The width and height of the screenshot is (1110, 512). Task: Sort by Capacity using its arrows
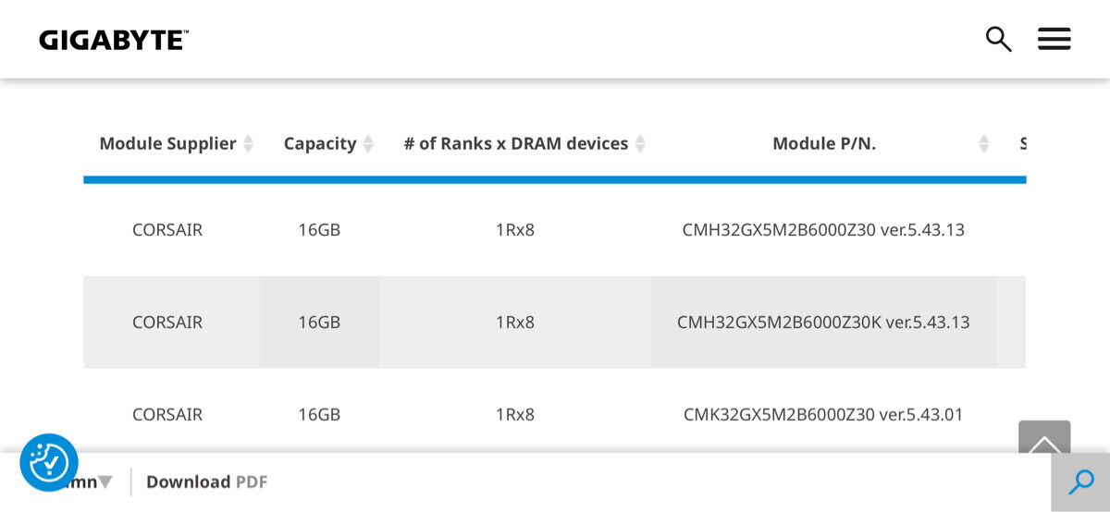[368, 144]
